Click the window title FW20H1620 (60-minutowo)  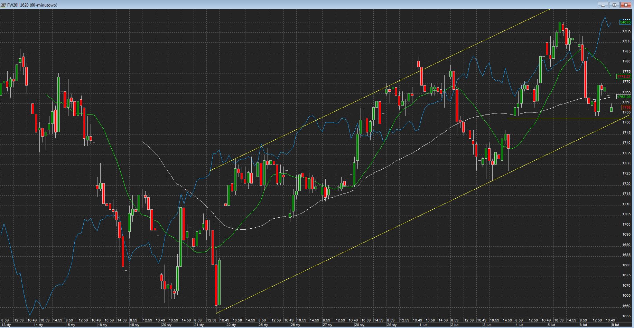point(32,5)
